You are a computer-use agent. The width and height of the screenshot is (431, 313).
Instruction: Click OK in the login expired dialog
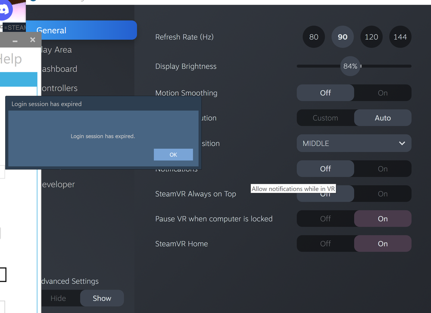click(173, 155)
